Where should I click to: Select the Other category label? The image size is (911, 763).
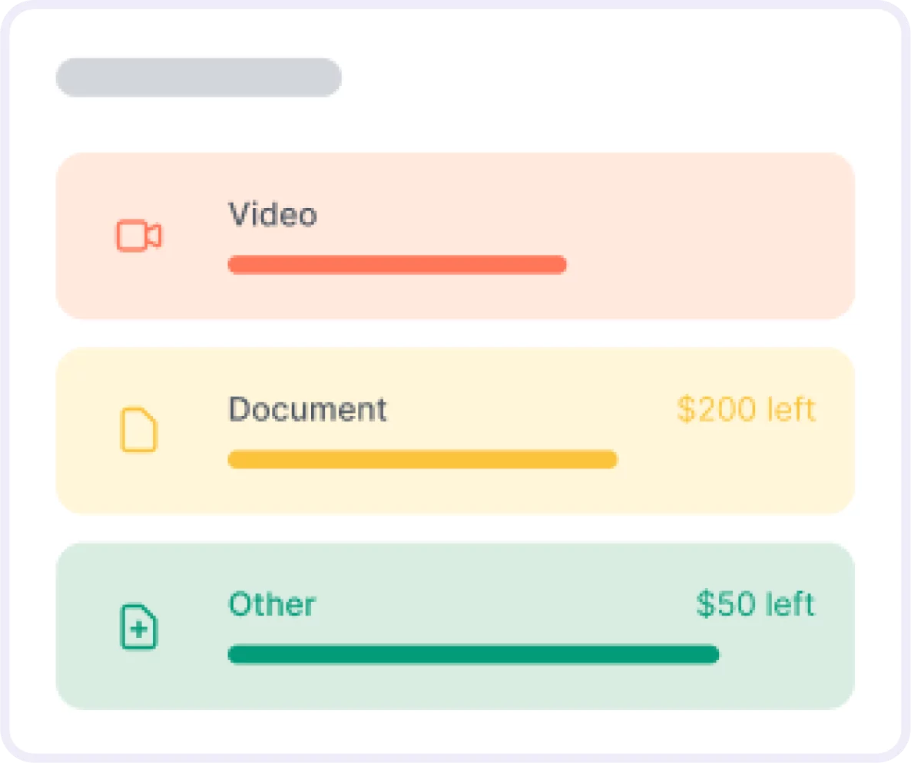tap(272, 605)
